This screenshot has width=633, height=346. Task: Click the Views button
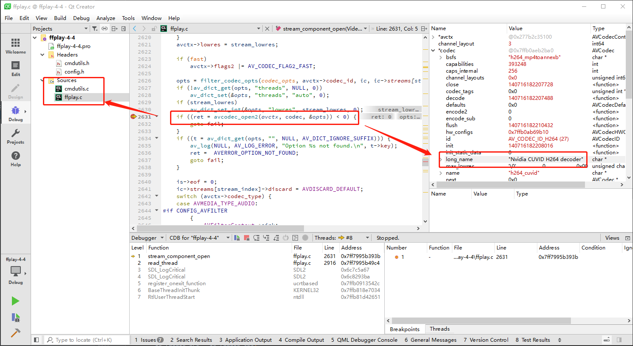coord(612,238)
